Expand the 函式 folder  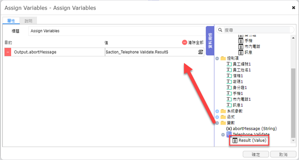[217, 117]
